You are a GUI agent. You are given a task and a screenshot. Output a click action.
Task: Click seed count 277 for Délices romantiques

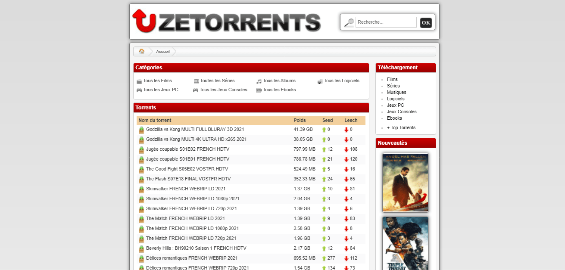coord(331,258)
